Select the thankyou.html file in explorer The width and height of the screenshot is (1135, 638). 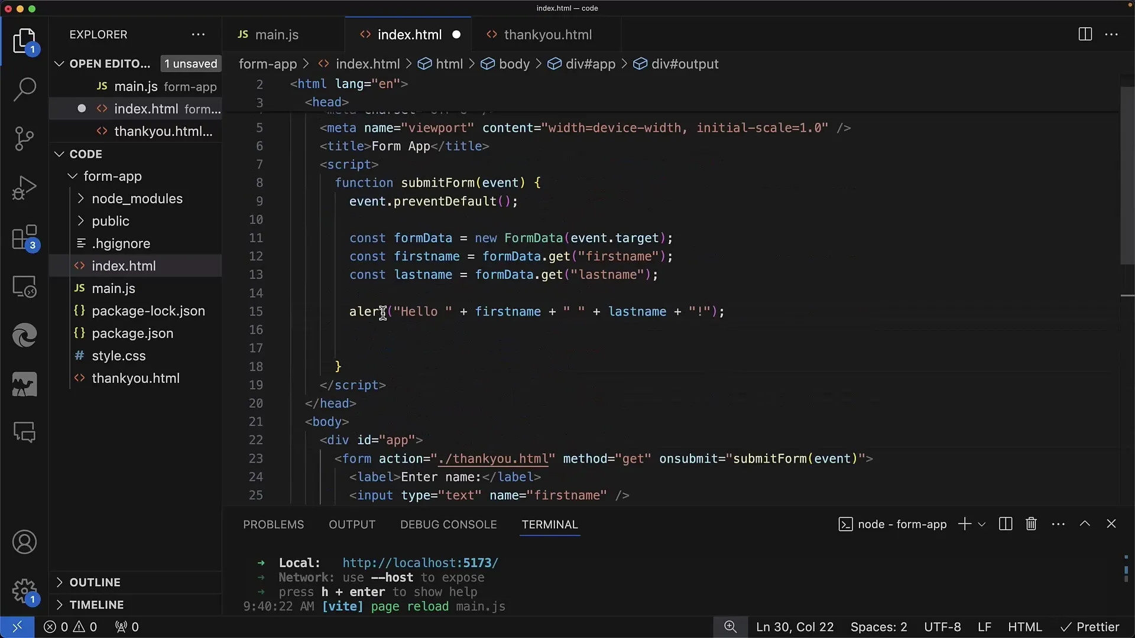[135, 378]
